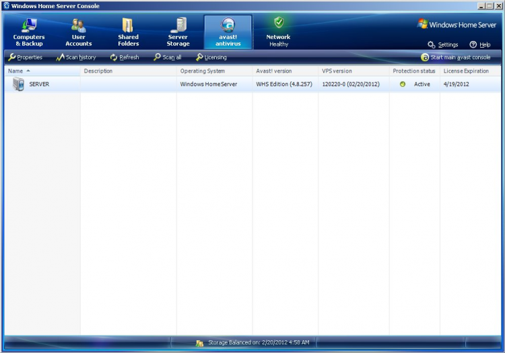This screenshot has height=353, width=505.
Task: Select the SERVER row name
Action: click(x=39, y=84)
